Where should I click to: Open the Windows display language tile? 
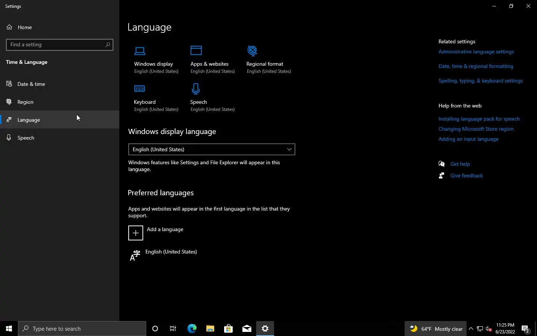pos(156,60)
